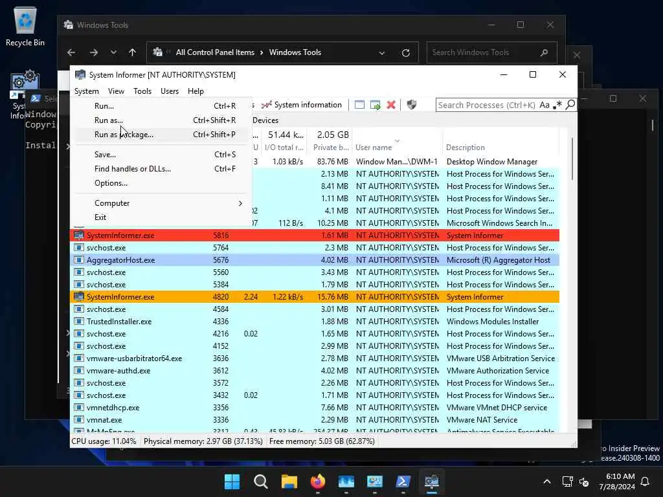
Task: Go up one level in Windows Tools
Action: 132,52
